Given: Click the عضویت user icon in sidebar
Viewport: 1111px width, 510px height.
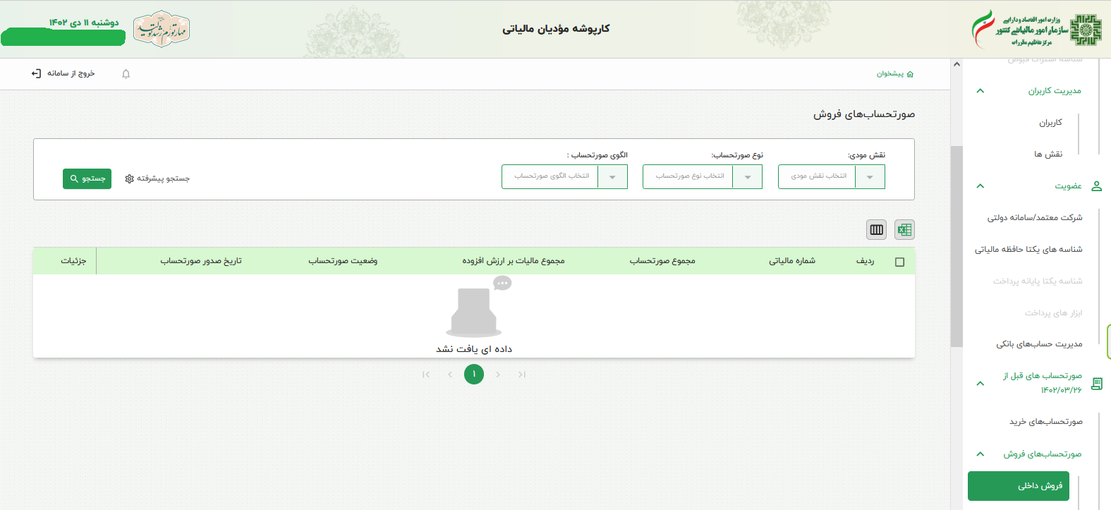Looking at the screenshot, I should (1096, 186).
